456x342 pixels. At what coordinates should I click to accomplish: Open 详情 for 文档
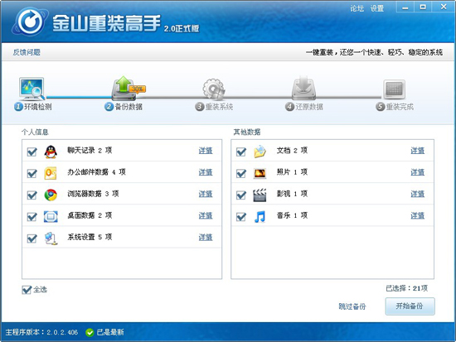point(418,151)
